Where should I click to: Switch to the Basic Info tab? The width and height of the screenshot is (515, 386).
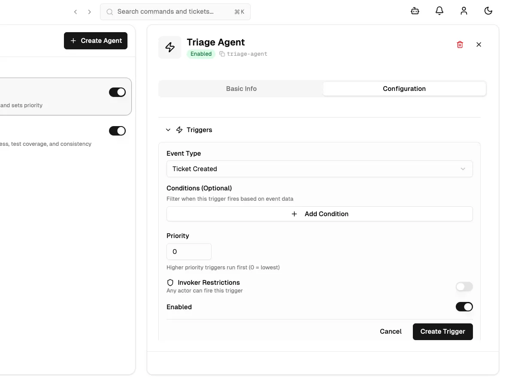(241, 88)
